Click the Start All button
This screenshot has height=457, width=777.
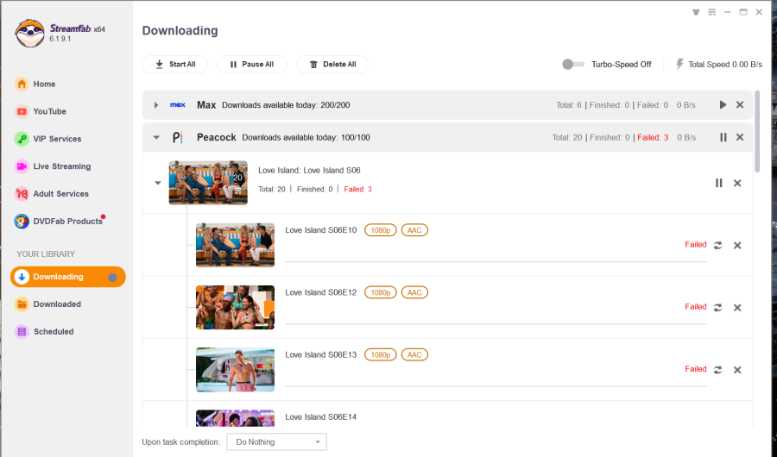[x=175, y=65]
